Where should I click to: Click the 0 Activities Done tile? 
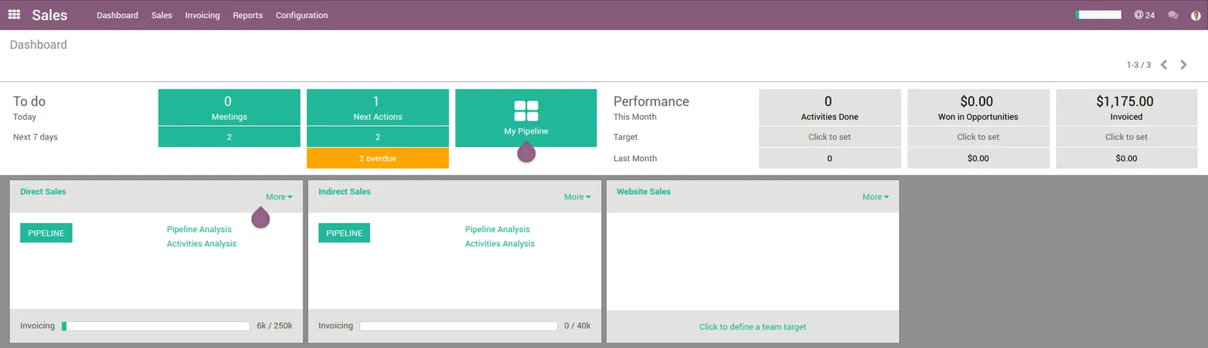click(x=830, y=107)
